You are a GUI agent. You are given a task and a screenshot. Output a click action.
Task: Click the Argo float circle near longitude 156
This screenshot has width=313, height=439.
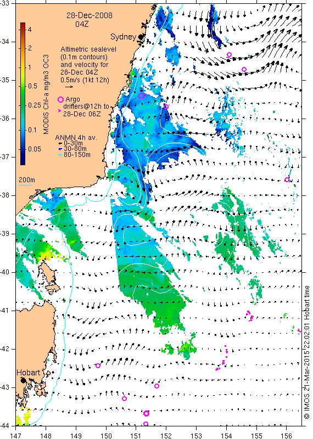(x=287, y=180)
